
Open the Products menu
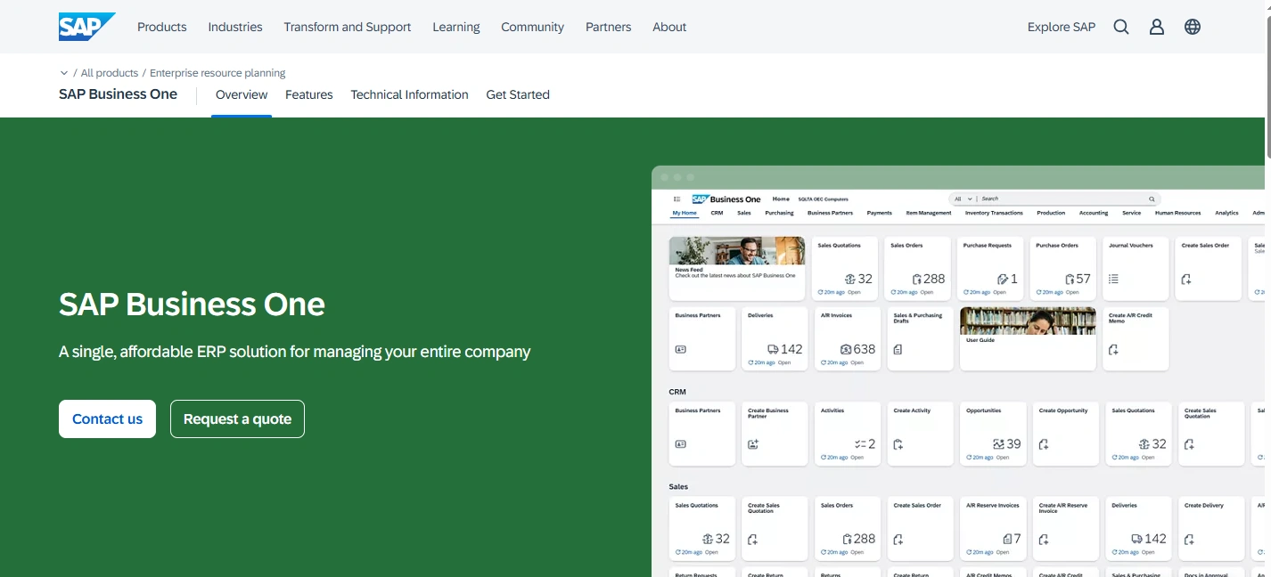click(162, 27)
